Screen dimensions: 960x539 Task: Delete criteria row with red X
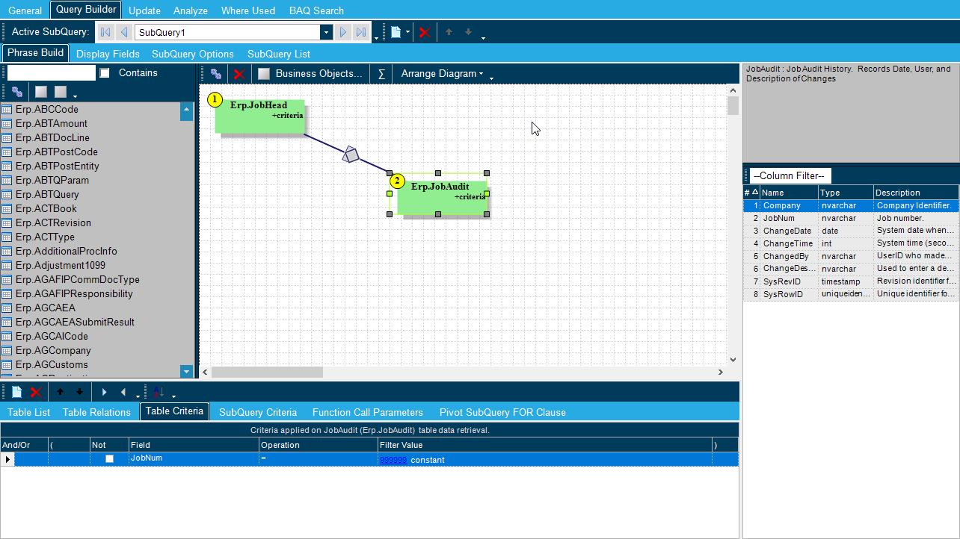tap(35, 392)
